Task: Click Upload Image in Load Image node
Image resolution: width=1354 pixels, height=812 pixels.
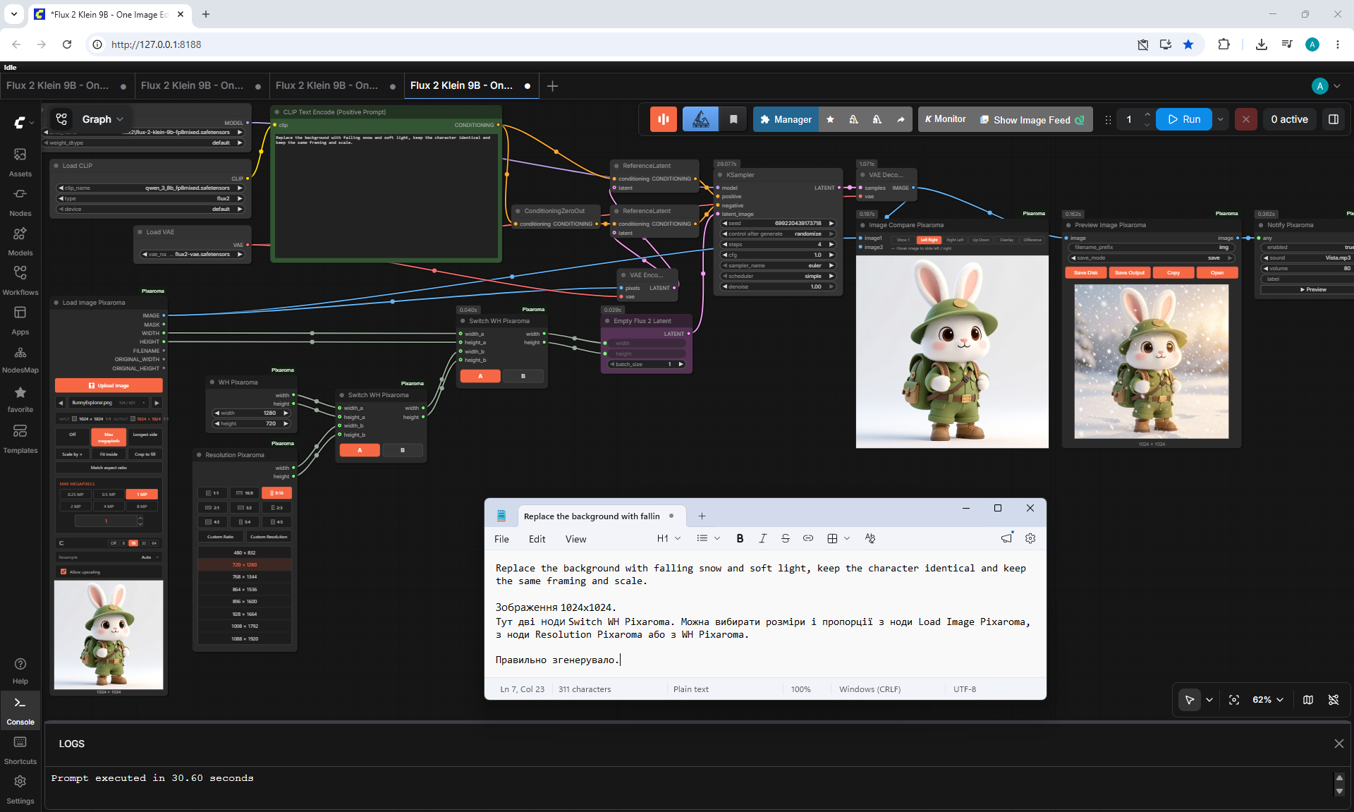Action: tap(109, 386)
